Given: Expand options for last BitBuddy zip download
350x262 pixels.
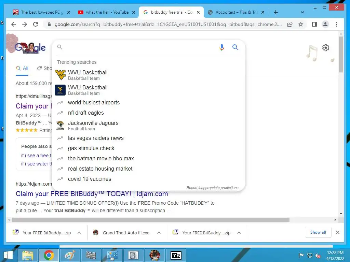Looking at the screenshot, I should pyautogui.click(x=239, y=233).
